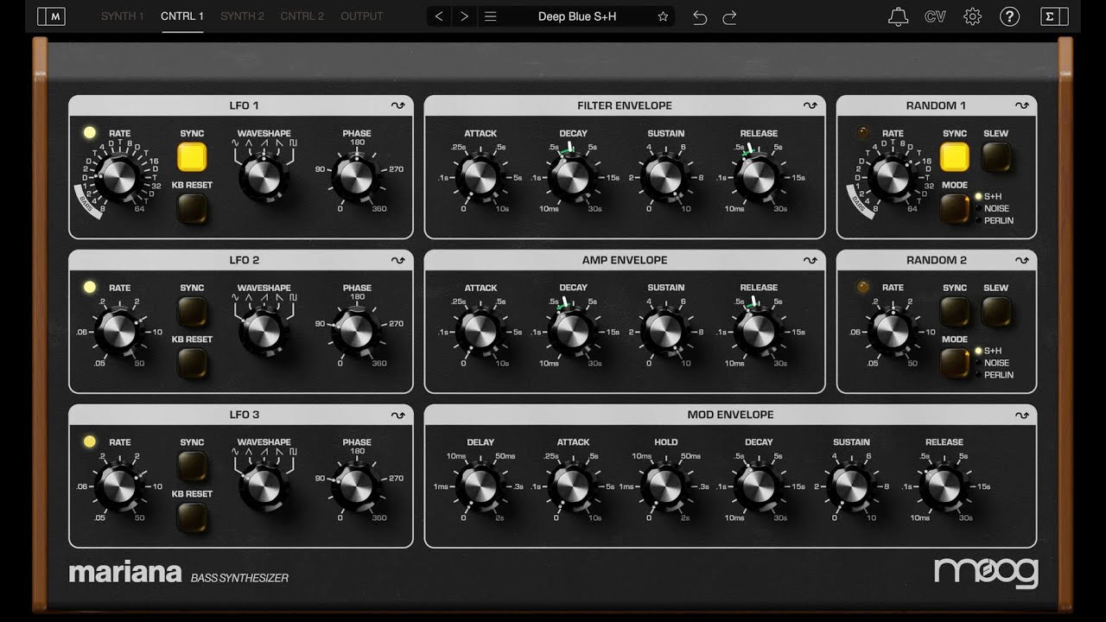Image resolution: width=1106 pixels, height=622 pixels.
Task: Open LFO 3 modulation assign icon
Action: (x=397, y=415)
